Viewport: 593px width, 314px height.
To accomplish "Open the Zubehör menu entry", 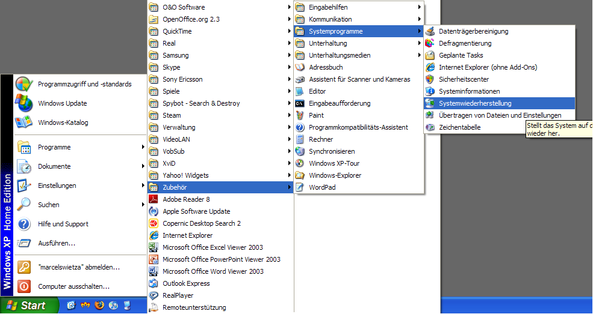I will point(220,187).
